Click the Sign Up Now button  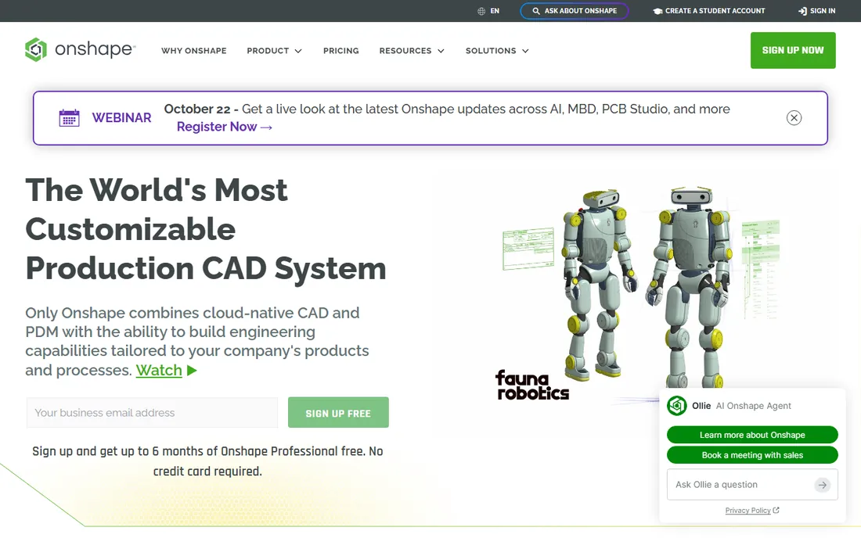[x=793, y=51]
